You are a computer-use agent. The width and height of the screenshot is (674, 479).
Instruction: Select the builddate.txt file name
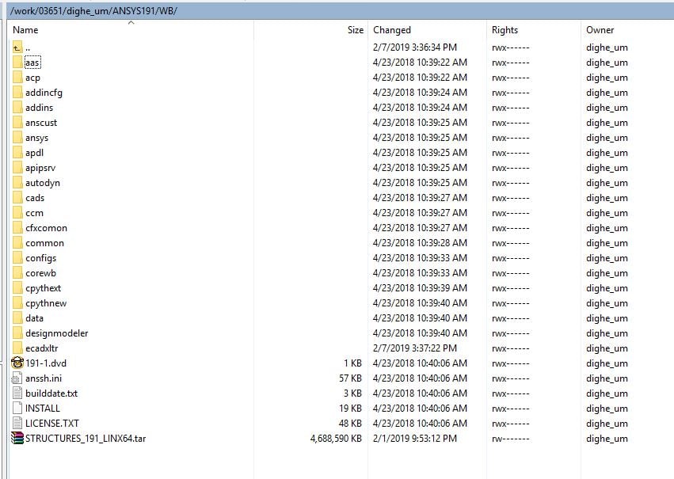[51, 393]
